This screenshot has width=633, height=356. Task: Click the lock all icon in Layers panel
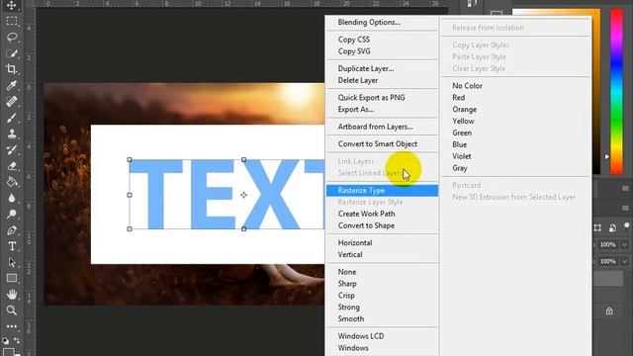[609, 311]
